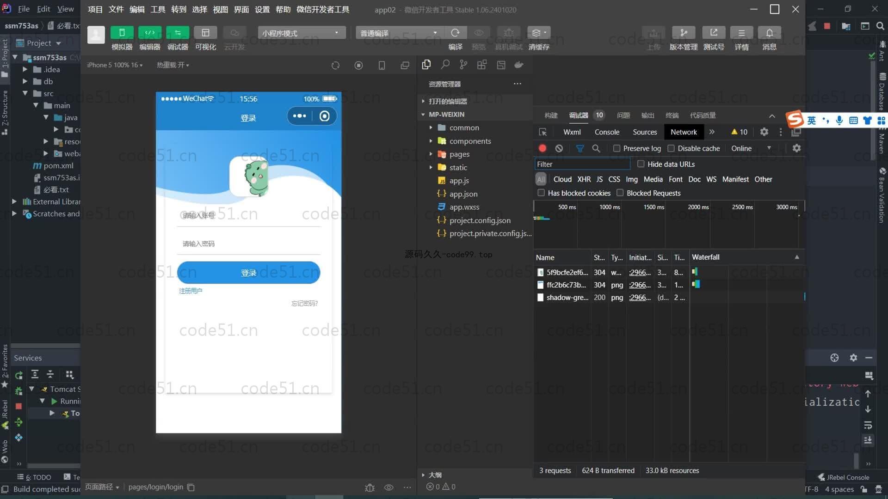The height and width of the screenshot is (499, 888).
Task: Open the 工具 menu
Action: tap(158, 9)
